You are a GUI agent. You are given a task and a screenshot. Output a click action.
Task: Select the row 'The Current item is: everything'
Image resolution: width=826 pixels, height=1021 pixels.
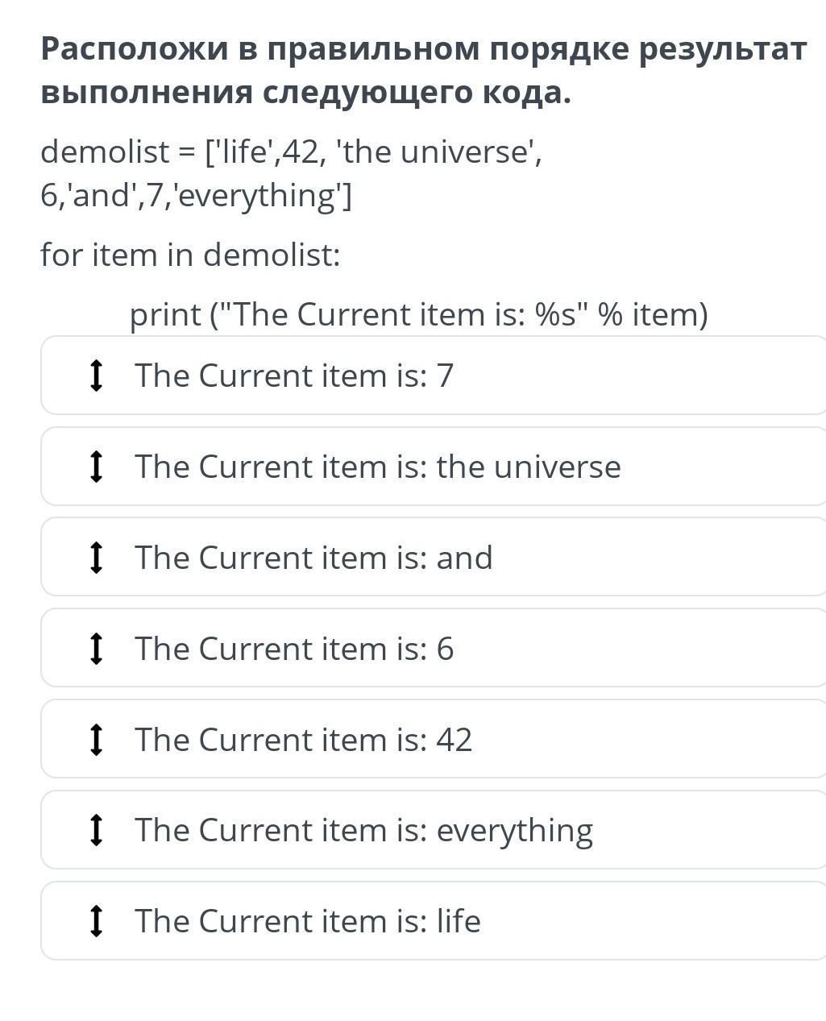click(x=434, y=830)
